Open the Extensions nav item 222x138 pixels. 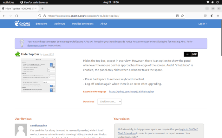coord(41,24)
